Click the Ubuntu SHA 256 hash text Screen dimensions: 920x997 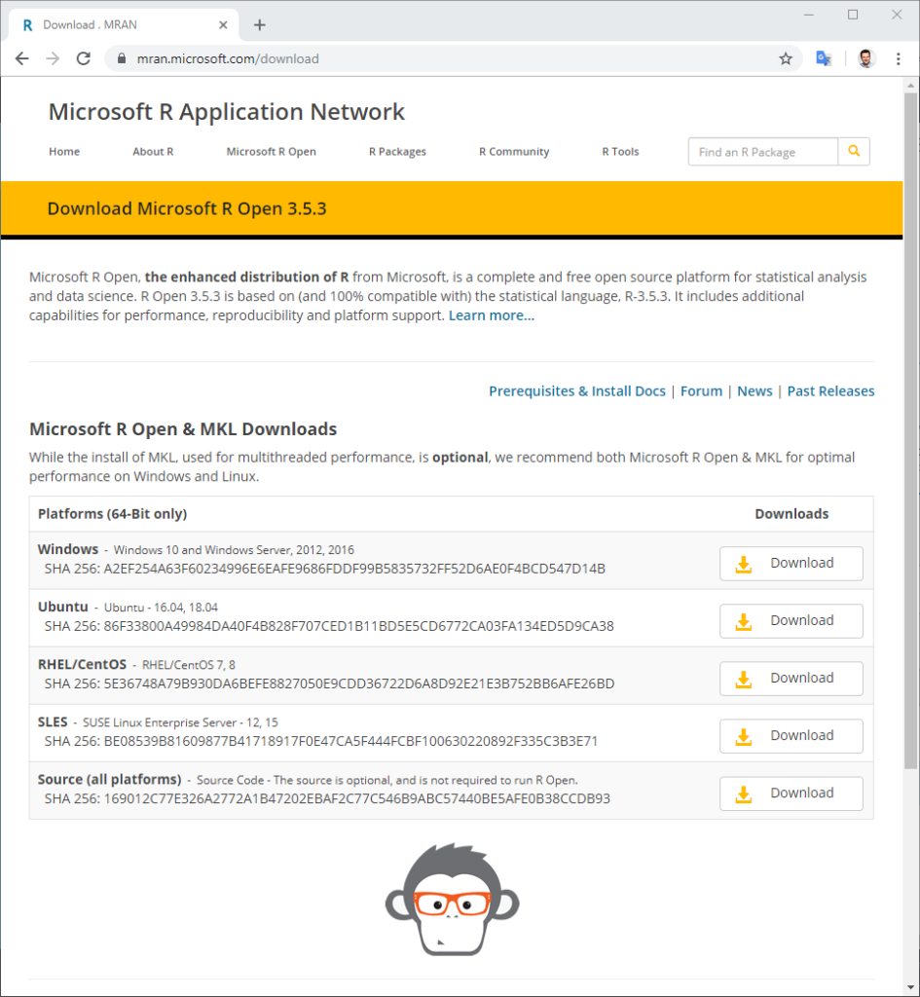[329, 626]
